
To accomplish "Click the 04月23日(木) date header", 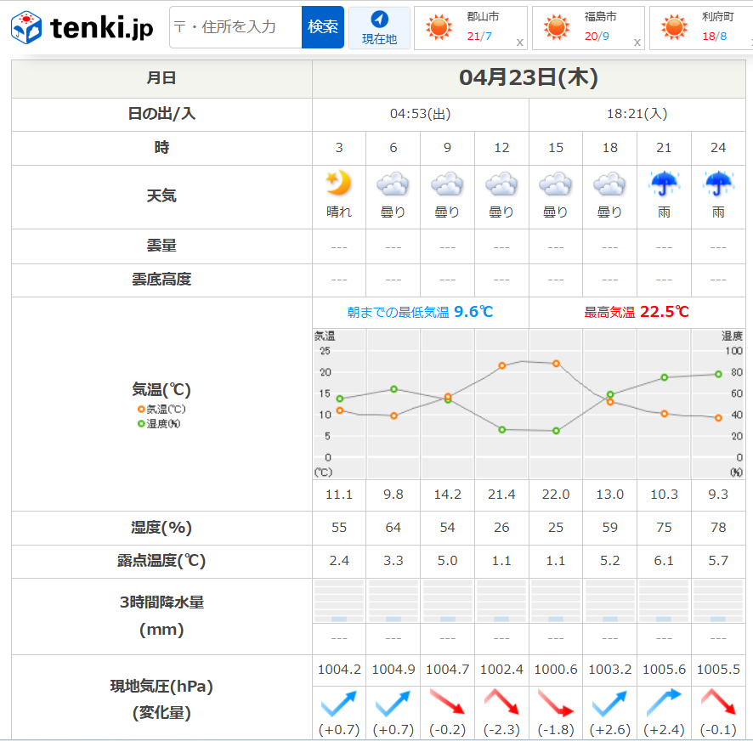I will [529, 78].
